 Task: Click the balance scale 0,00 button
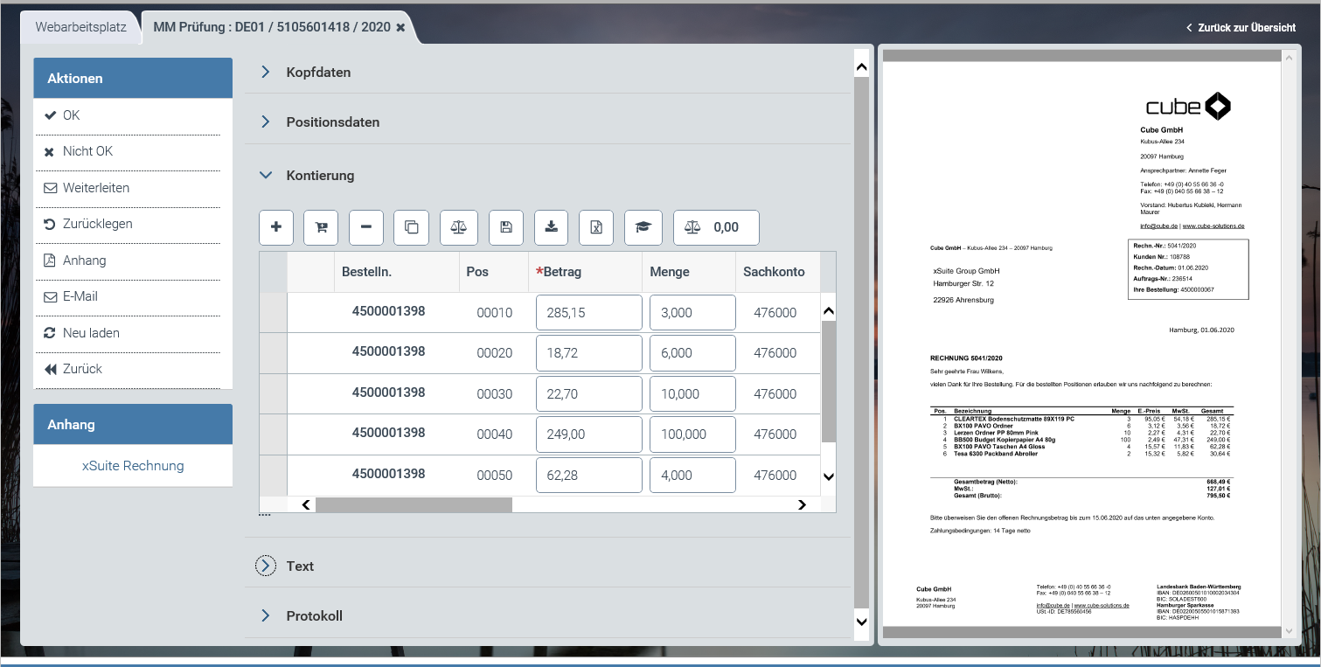715,227
